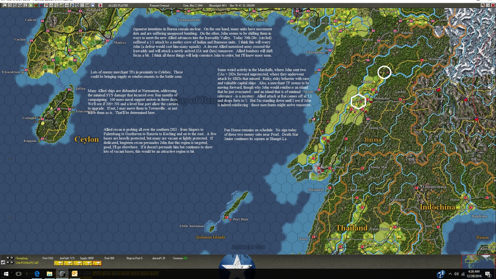Click the flag with red arrow icon
This screenshot has width=496, height=279.
483,5
